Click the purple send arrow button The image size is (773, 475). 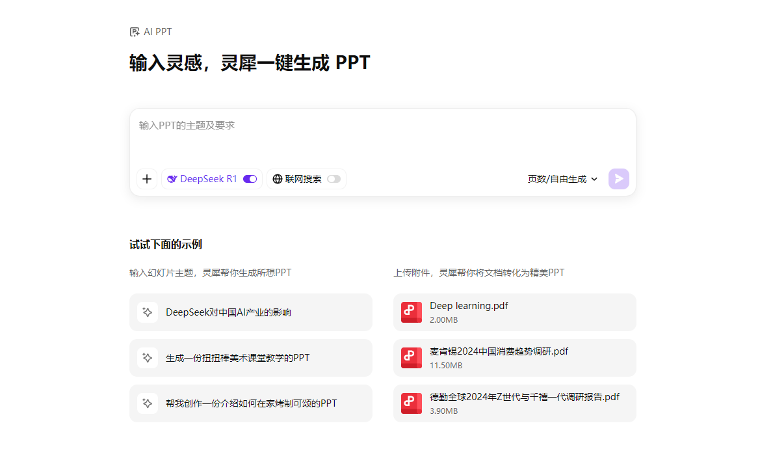619,179
